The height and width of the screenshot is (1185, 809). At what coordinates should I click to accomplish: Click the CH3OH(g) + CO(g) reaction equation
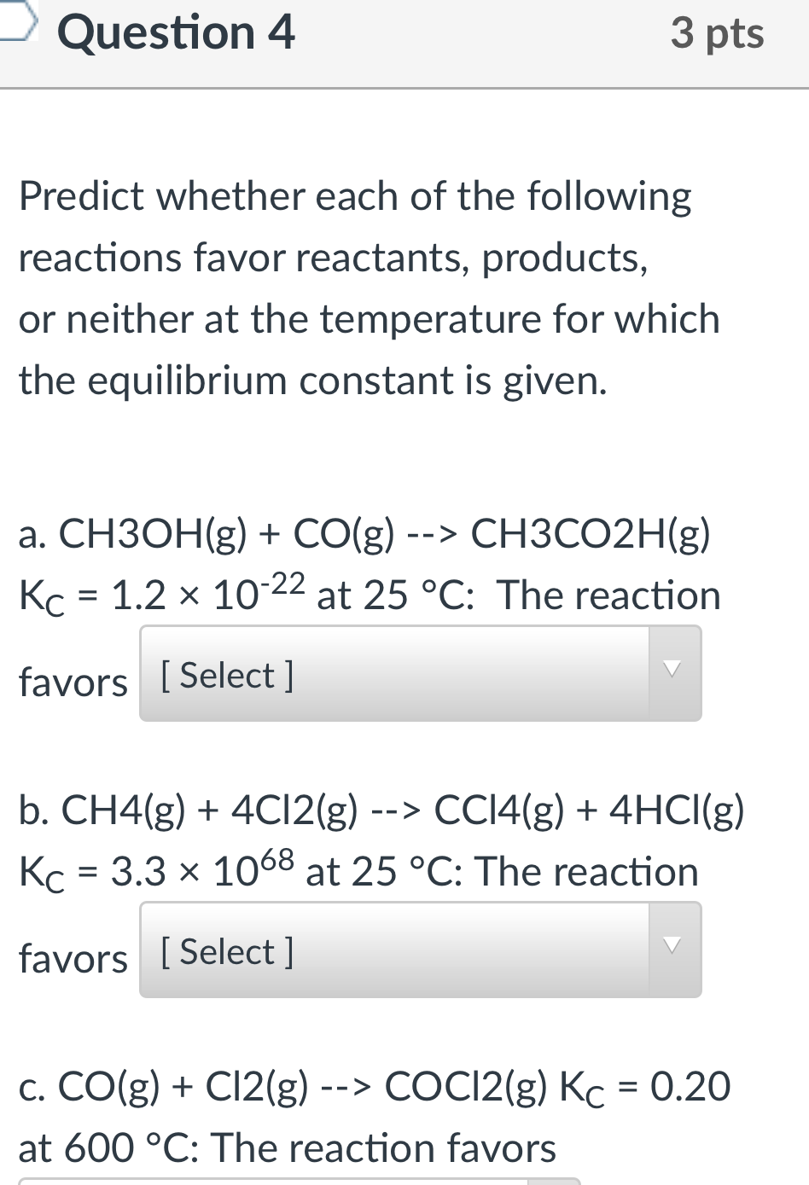click(x=364, y=534)
